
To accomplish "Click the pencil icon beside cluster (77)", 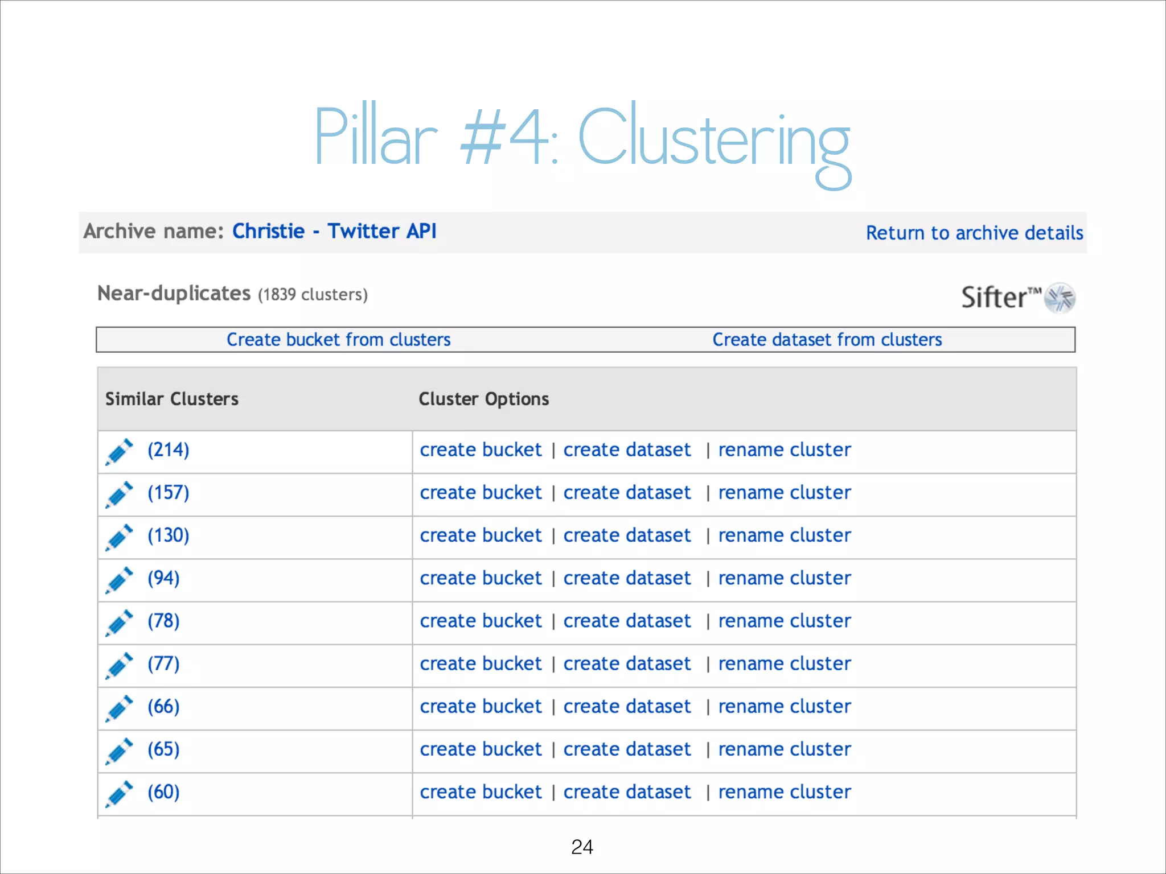I will (119, 665).
